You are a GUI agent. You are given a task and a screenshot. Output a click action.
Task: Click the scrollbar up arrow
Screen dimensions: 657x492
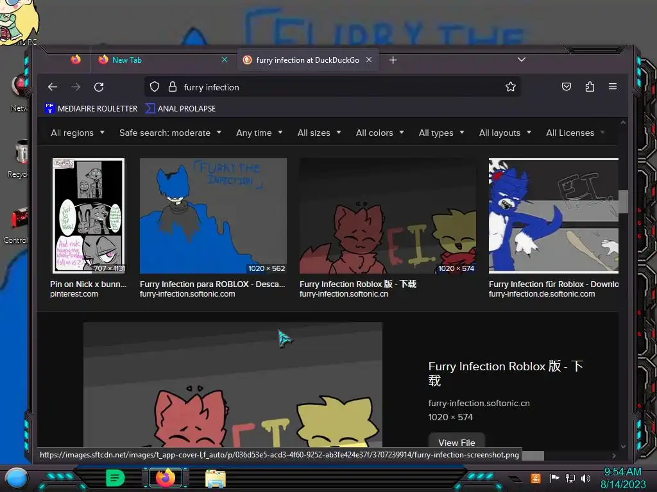click(x=623, y=123)
